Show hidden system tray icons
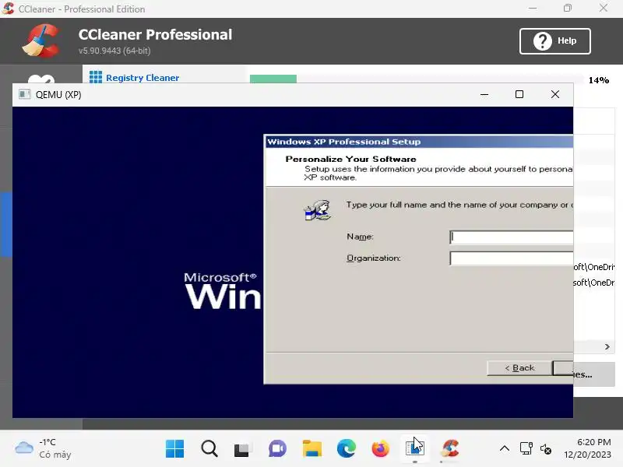The width and height of the screenshot is (623, 467). tap(504, 449)
